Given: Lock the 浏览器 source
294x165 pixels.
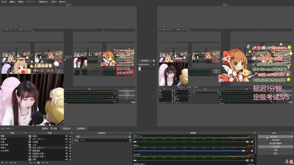Looking at the screenshot, I should (x=70, y=142).
